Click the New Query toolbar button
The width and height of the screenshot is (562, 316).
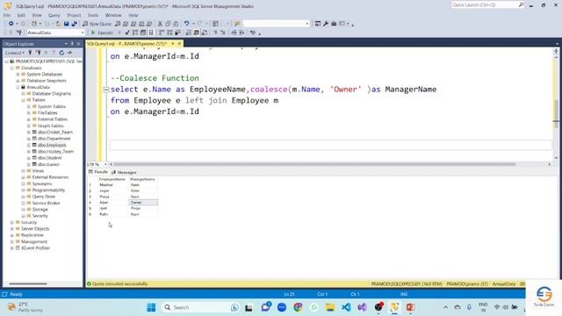[x=97, y=24]
